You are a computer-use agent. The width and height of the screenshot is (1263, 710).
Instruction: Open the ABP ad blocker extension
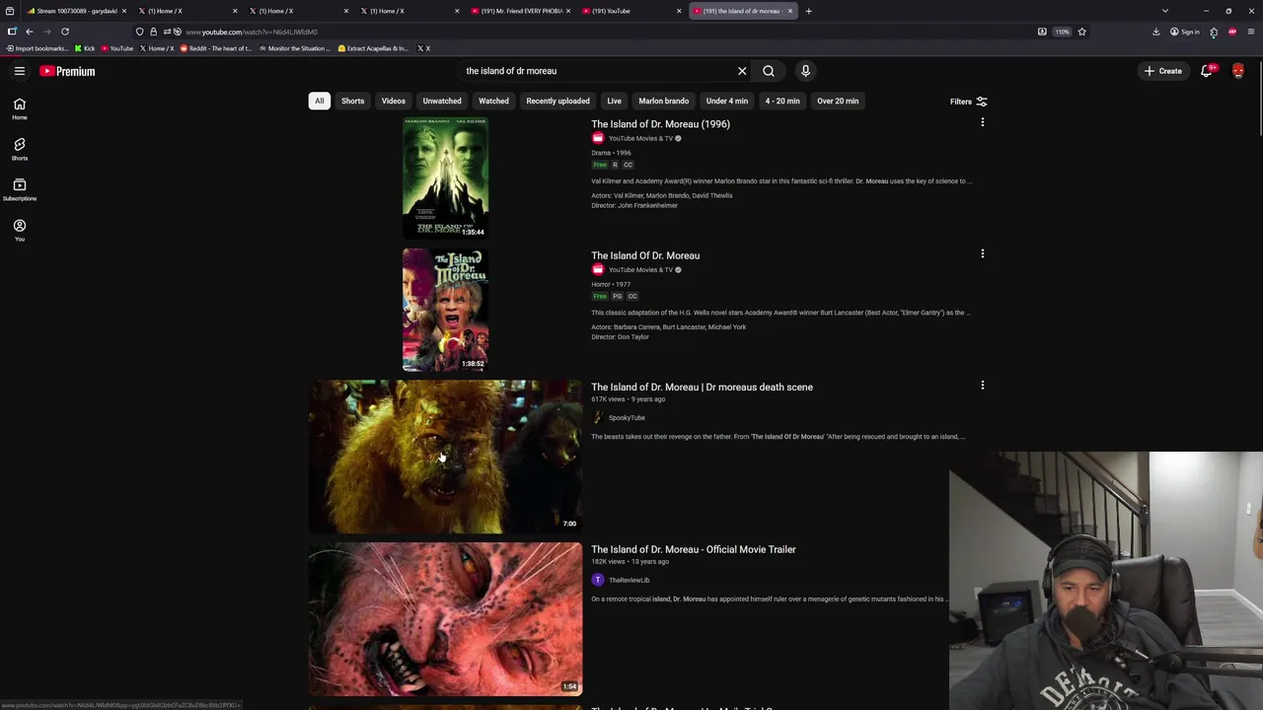pos(1232,32)
